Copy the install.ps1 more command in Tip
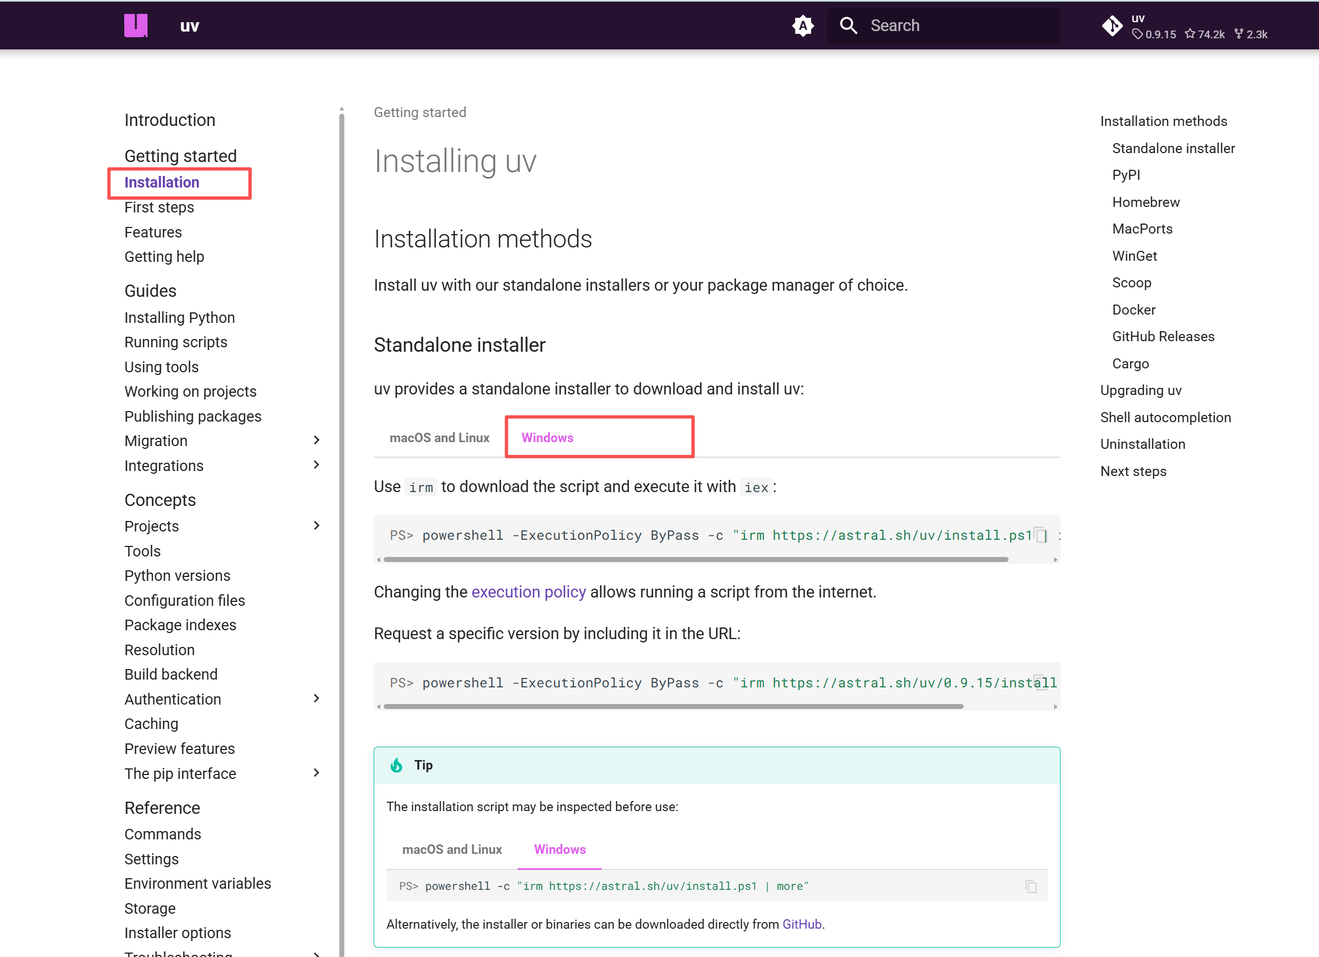The height and width of the screenshot is (957, 1319). click(1030, 886)
